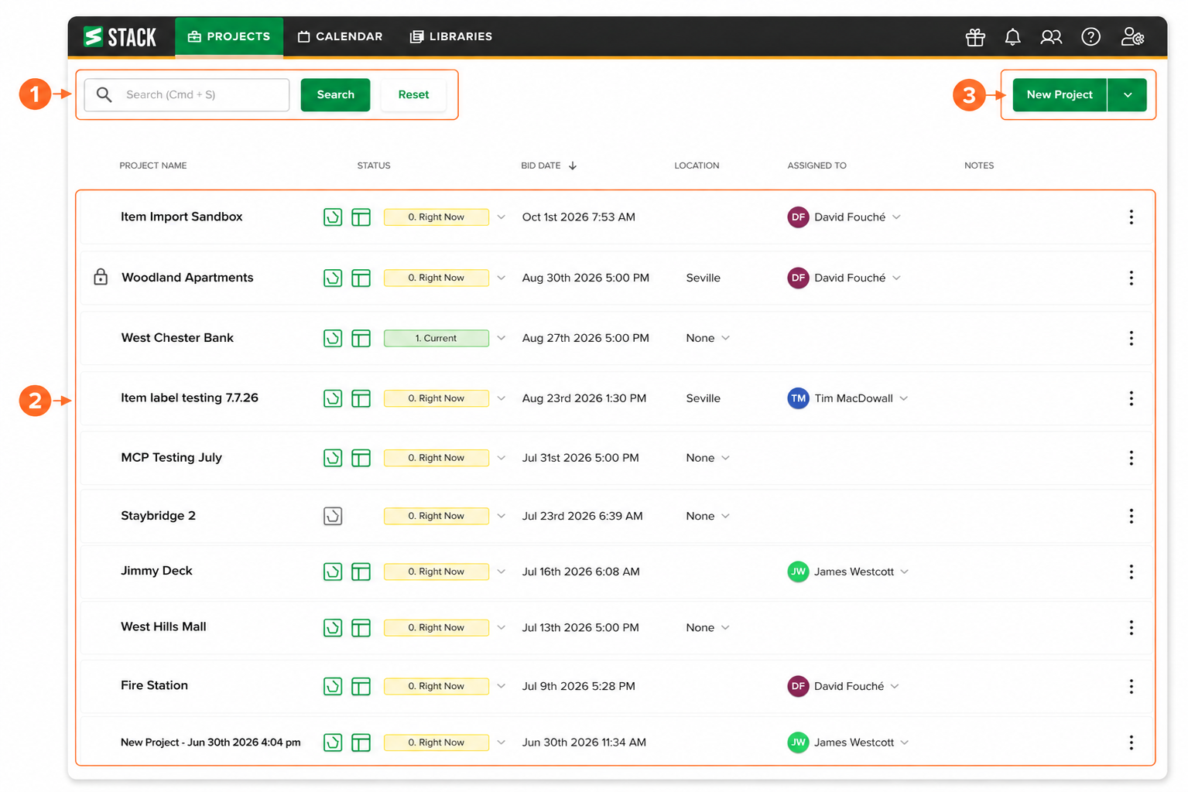
Task: Open assignee dropdown for Jimmy Deck row
Action: pyautogui.click(x=904, y=572)
